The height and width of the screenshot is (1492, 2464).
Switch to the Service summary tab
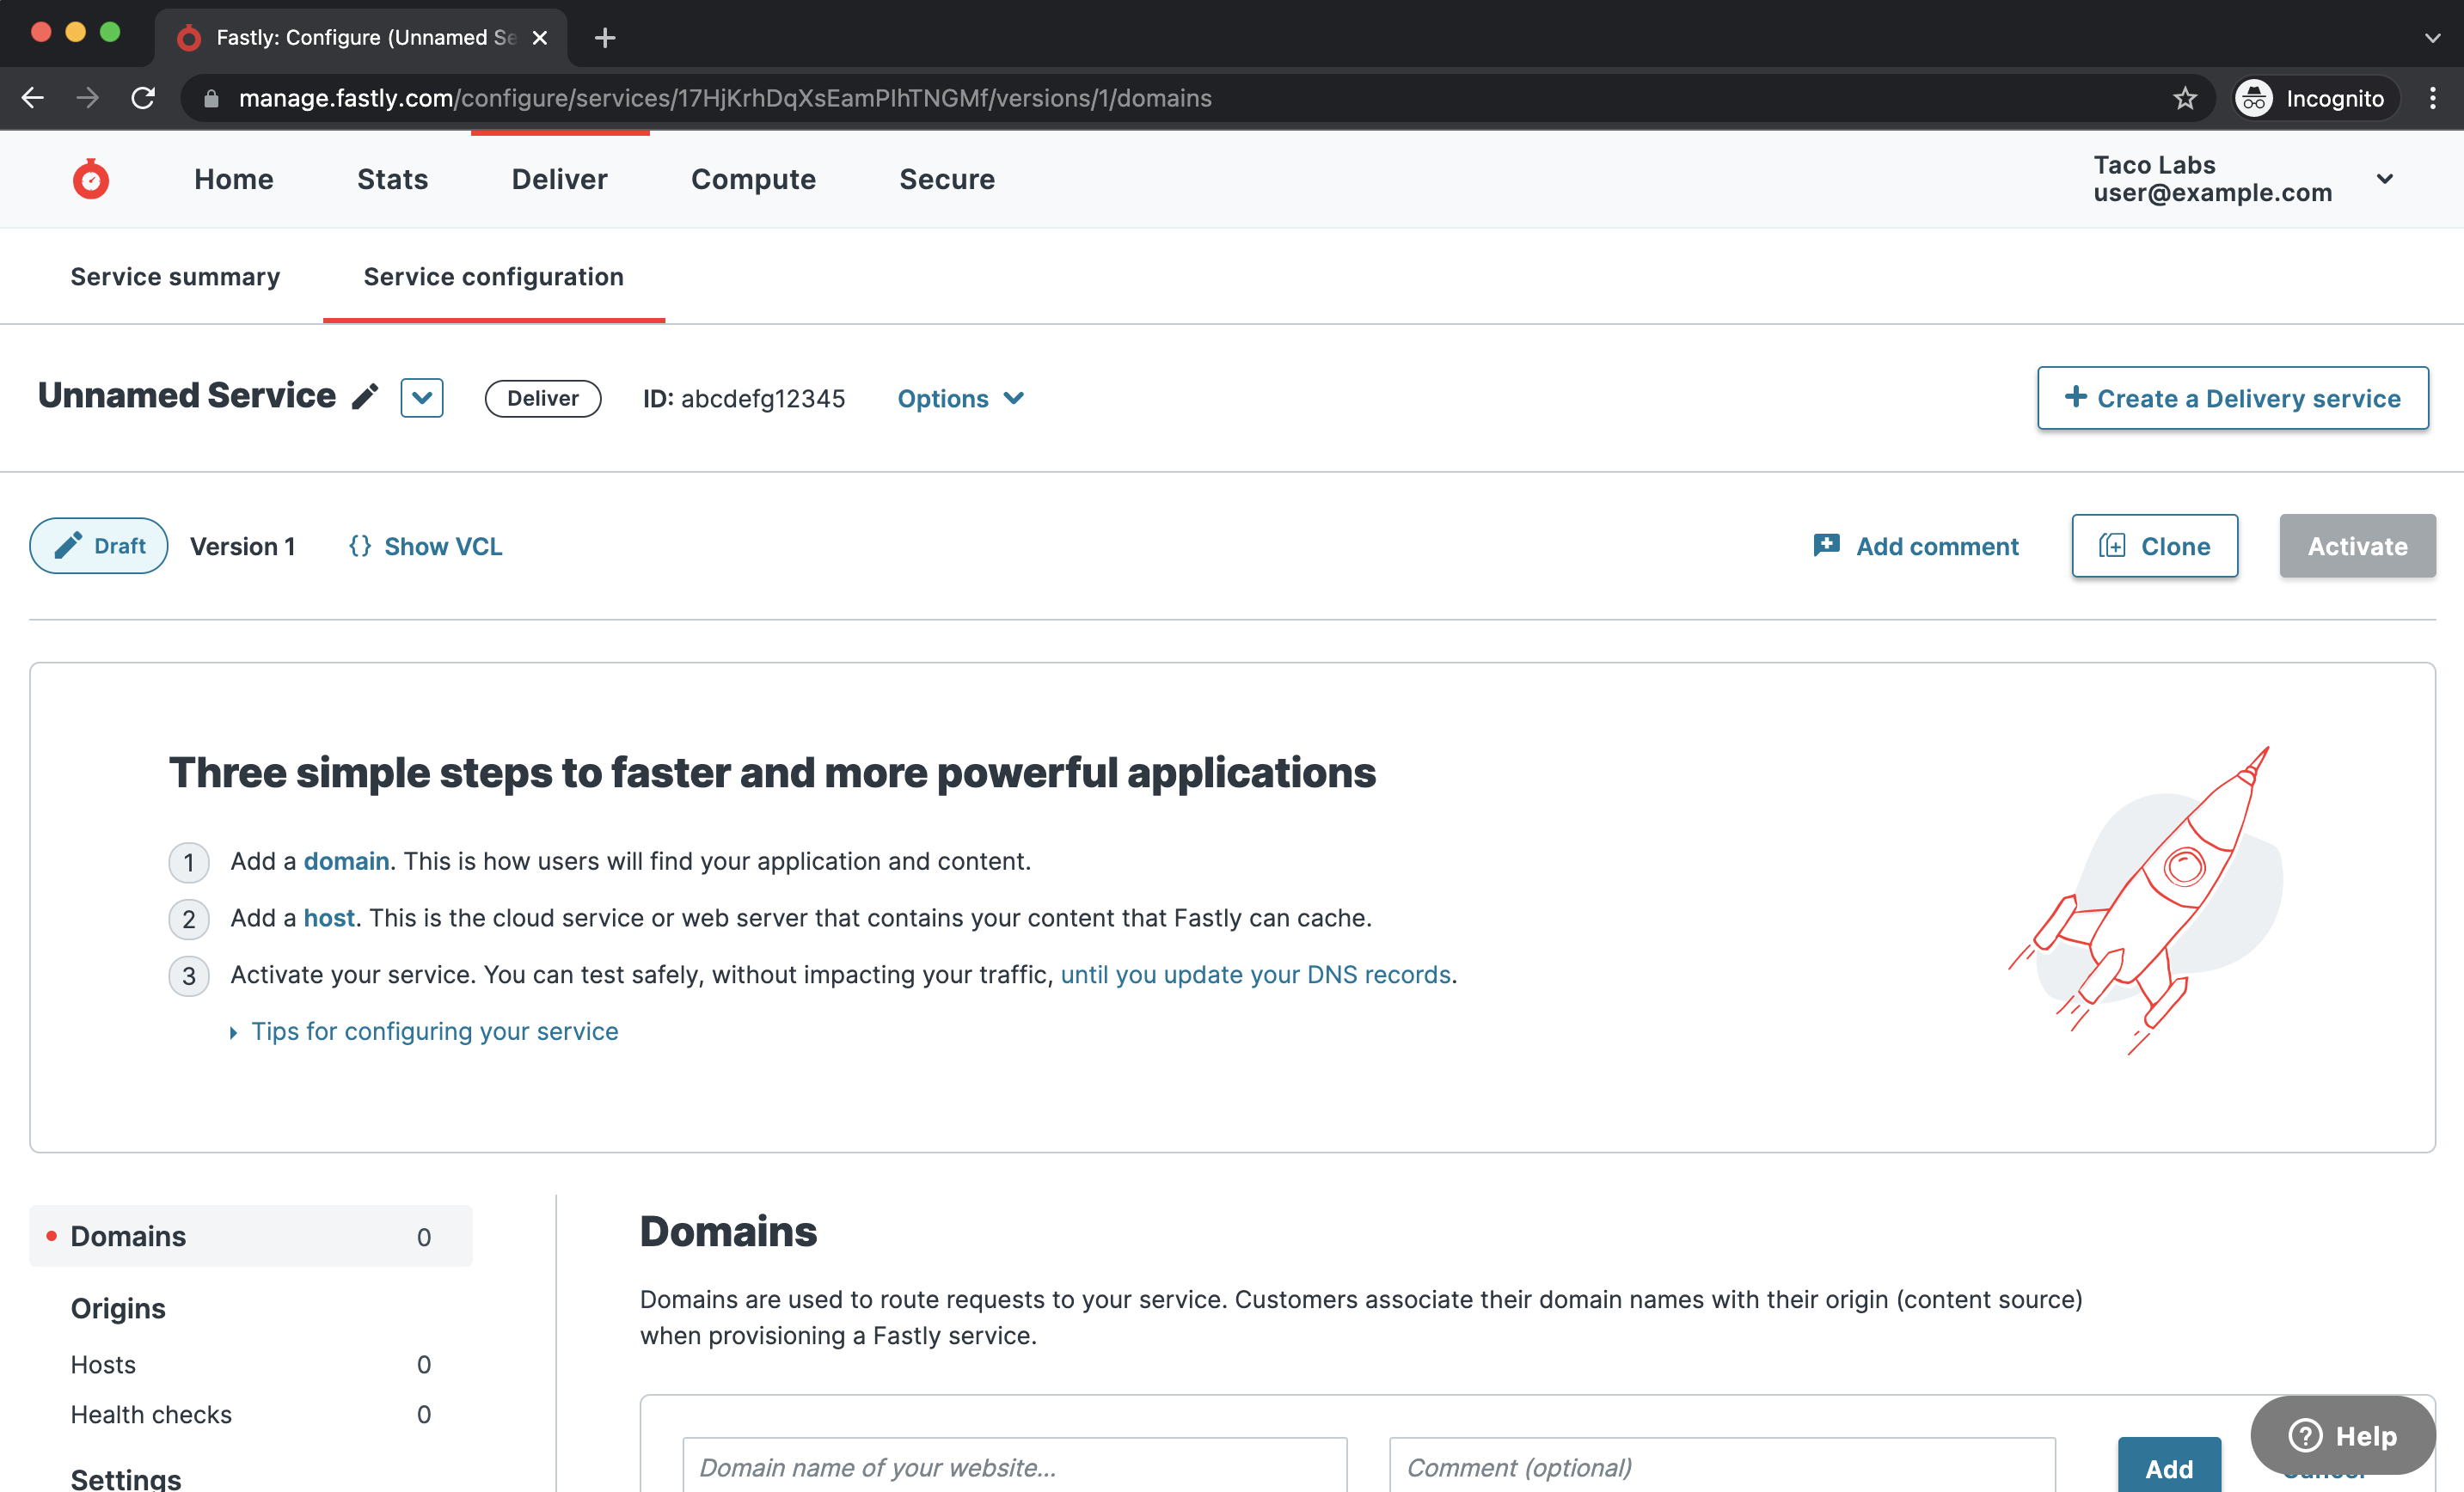[175, 276]
